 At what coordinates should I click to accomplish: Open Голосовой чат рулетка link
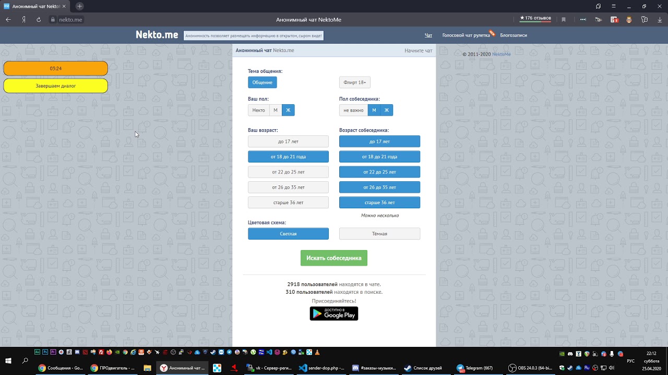(x=466, y=35)
